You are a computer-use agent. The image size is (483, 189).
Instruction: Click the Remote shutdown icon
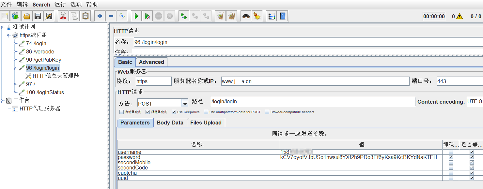click(206, 16)
